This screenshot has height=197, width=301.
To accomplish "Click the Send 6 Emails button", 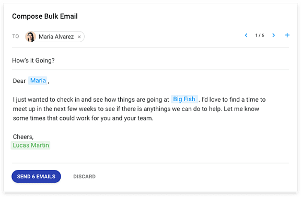I will coord(36,176).
